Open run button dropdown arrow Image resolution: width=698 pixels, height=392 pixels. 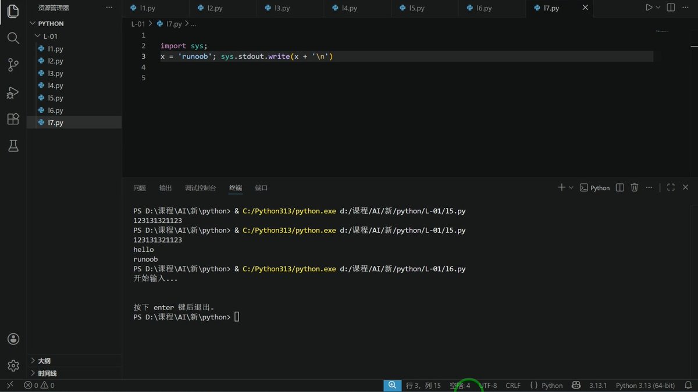click(658, 8)
